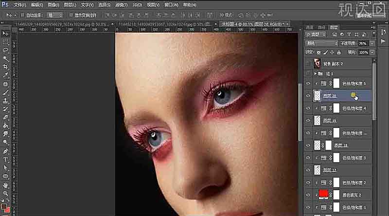Select the Path Selection tool
The image size is (389, 216).
[x=5, y=168]
